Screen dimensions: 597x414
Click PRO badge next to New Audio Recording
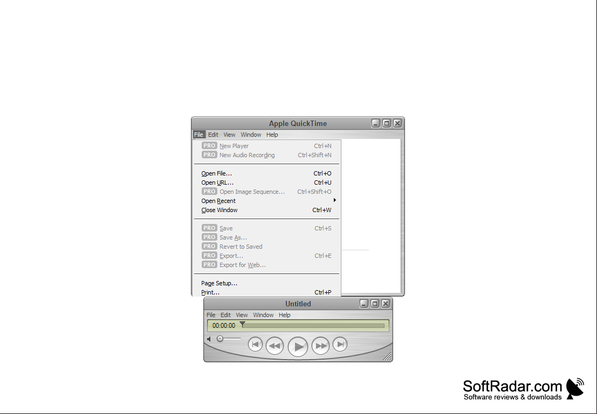[209, 155]
